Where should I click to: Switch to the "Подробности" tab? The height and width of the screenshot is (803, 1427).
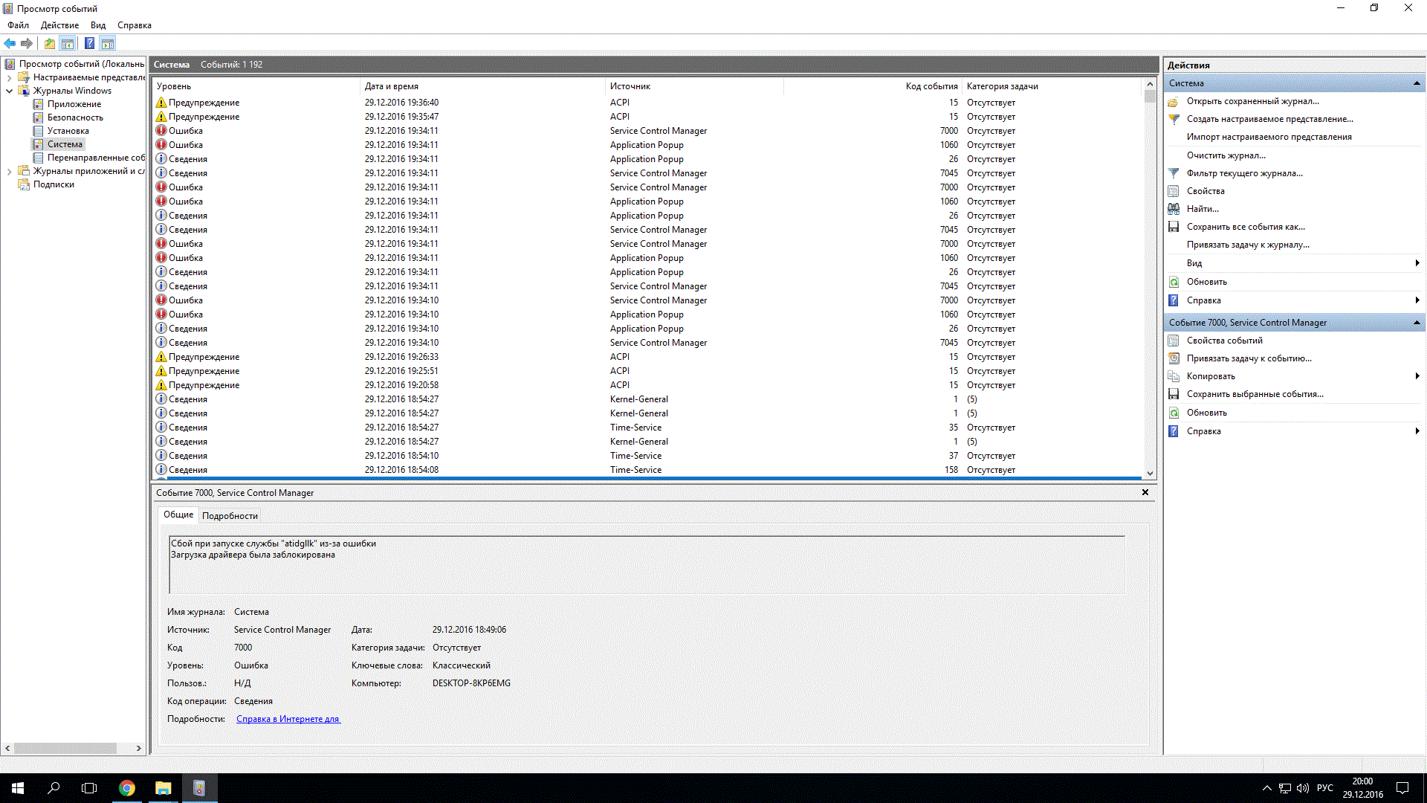[x=230, y=515]
